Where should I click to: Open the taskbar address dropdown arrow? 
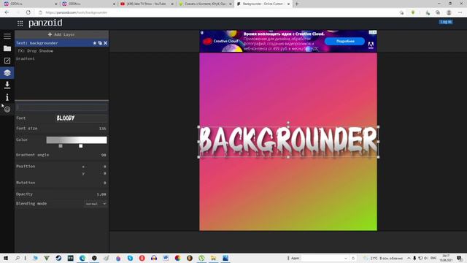[x=345, y=258]
